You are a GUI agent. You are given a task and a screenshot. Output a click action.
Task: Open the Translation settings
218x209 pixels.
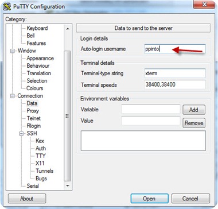click(38, 73)
